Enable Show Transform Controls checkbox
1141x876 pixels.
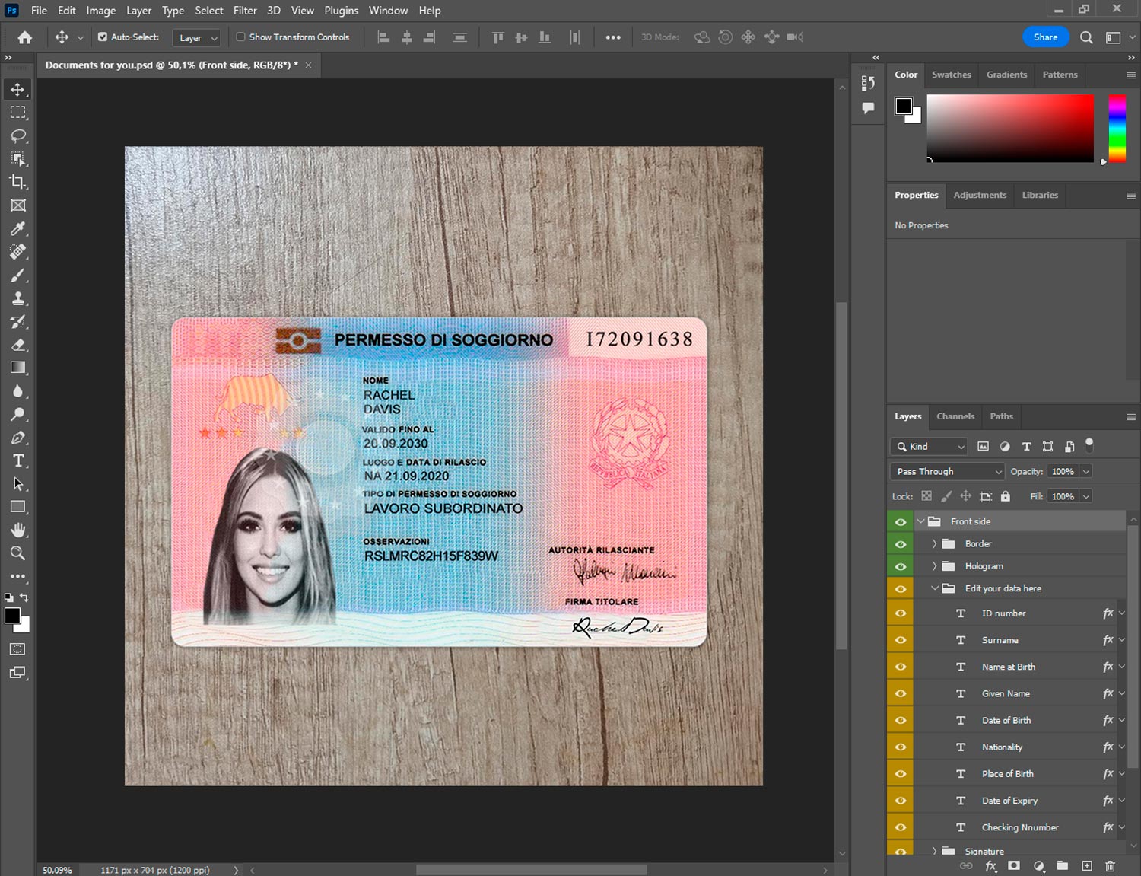tap(240, 37)
